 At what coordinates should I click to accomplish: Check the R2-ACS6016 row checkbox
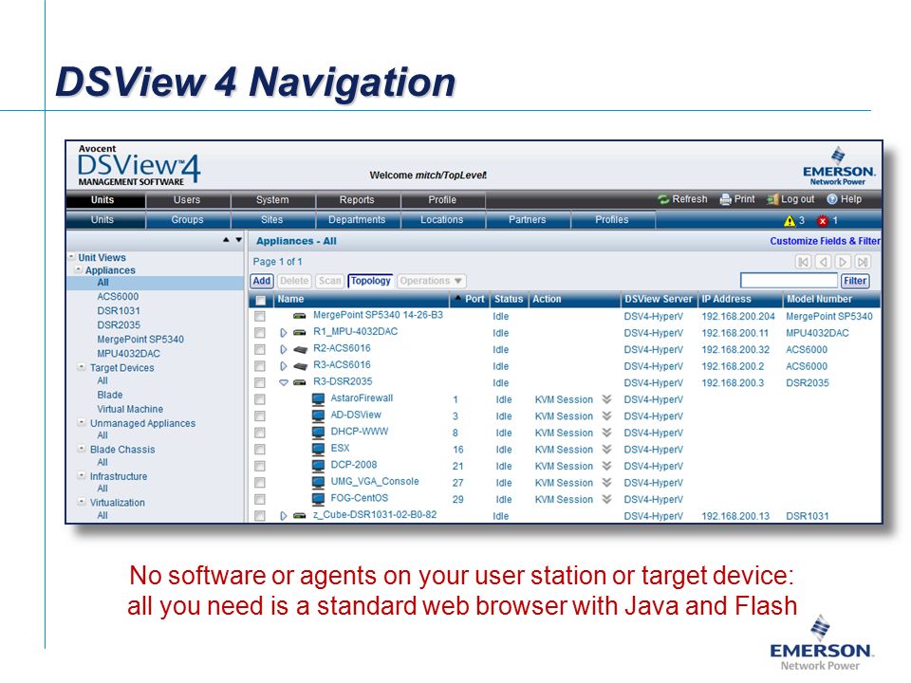point(260,350)
